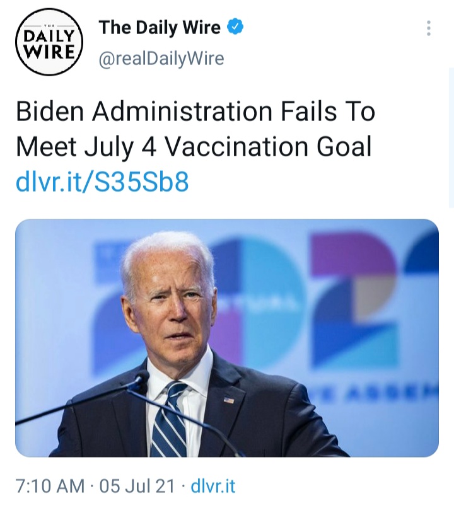Click the blue verified badge
The height and width of the screenshot is (508, 454).
point(235,27)
